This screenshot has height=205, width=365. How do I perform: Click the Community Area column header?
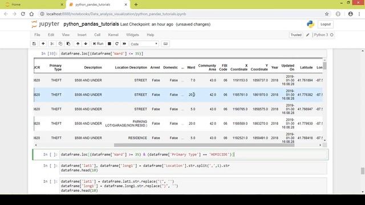pos(207,67)
